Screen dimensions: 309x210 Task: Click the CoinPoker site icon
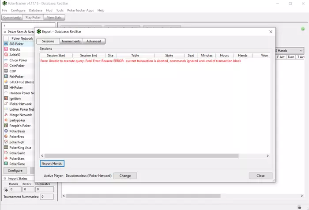click(x=6, y=65)
